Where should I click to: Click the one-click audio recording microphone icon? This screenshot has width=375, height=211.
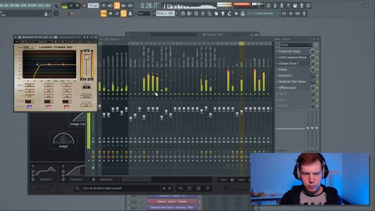(282, 5)
